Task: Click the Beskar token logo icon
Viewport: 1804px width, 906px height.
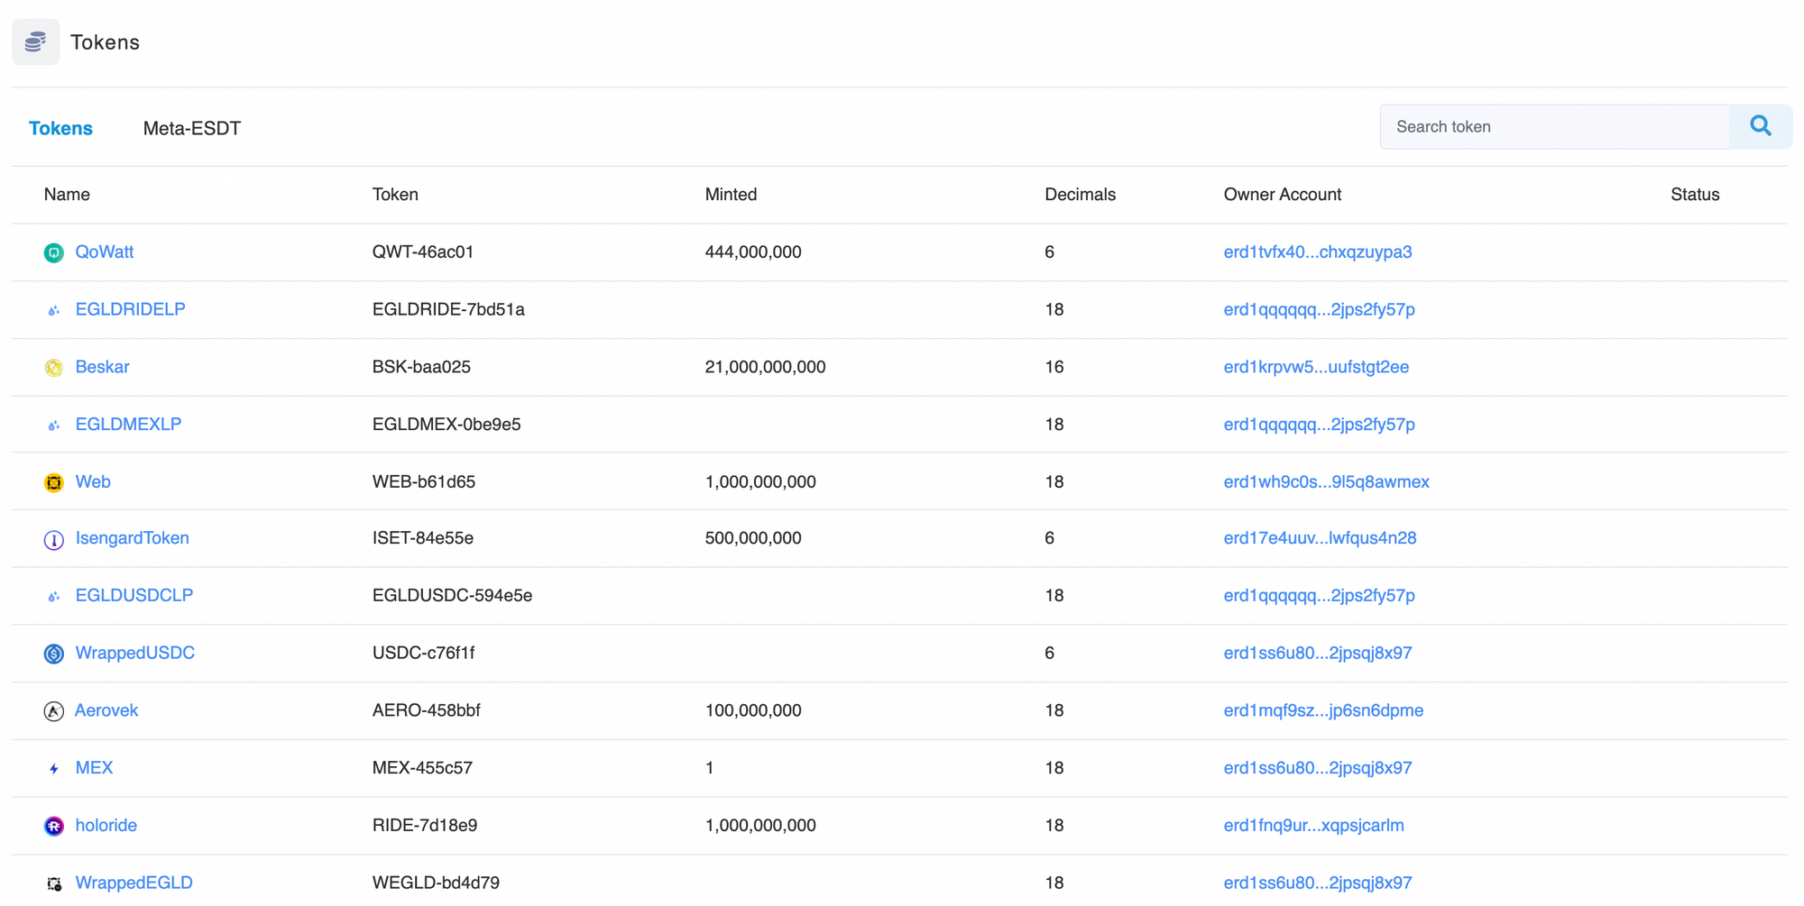Action: point(54,368)
